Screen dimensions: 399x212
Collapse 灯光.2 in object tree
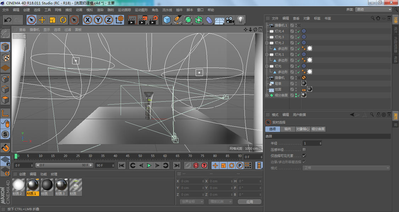pyautogui.click(x=267, y=43)
